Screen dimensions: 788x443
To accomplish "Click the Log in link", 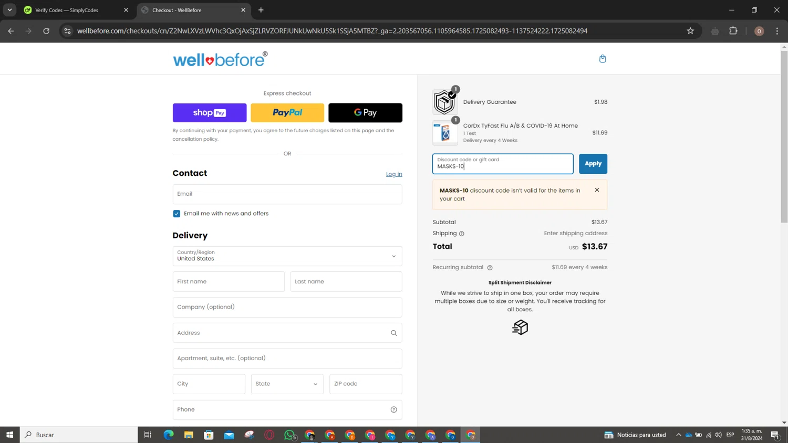I will [394, 174].
